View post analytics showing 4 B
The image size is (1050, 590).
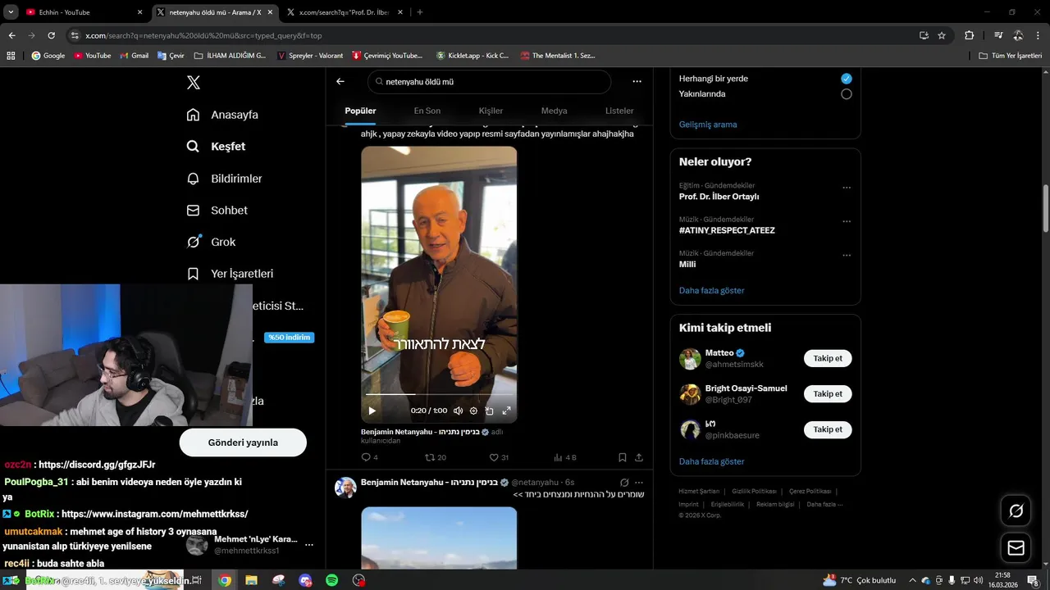(x=564, y=457)
